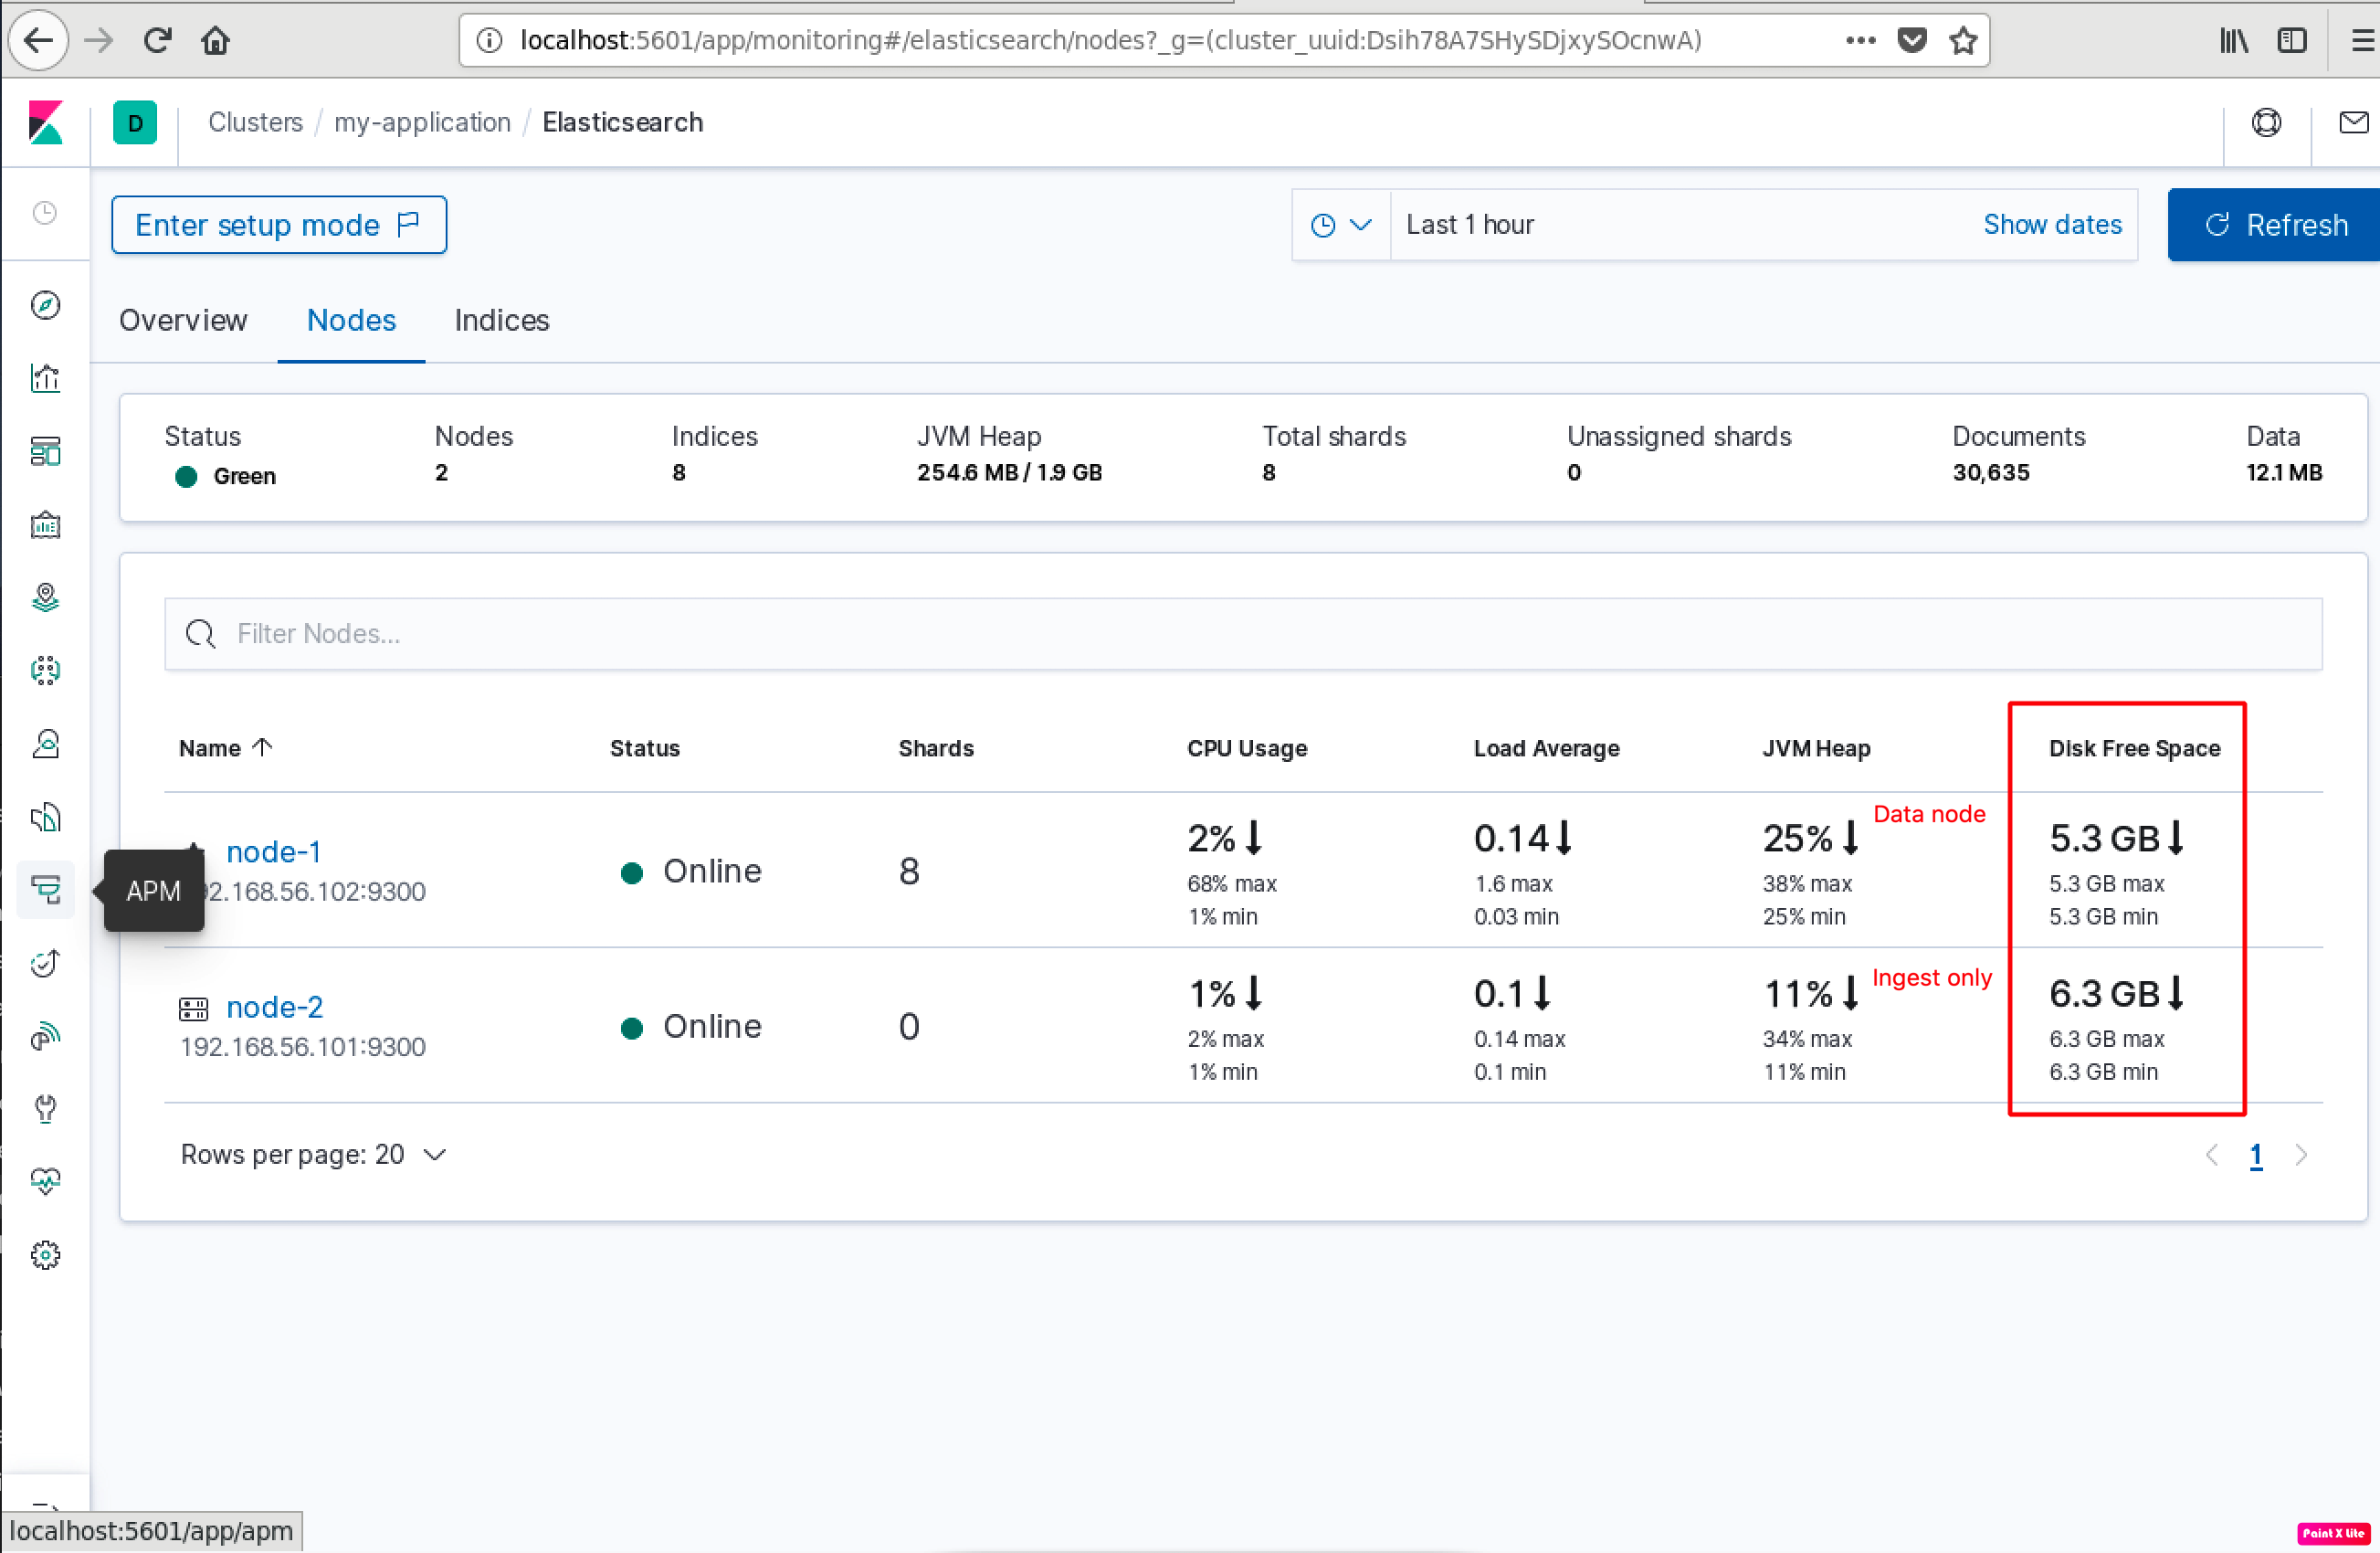The width and height of the screenshot is (2380, 1553).
Task: Go to browser home page icon
Action: click(x=215, y=40)
